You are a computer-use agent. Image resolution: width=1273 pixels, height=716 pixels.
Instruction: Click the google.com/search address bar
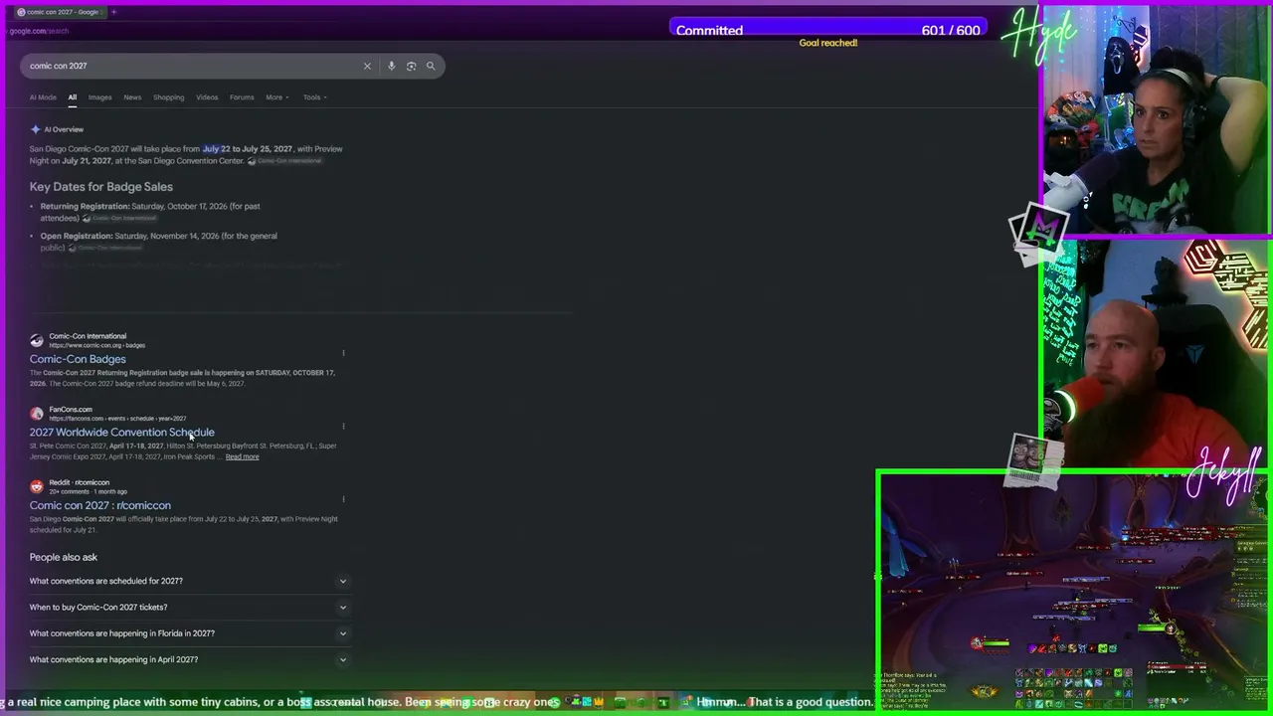[40, 31]
